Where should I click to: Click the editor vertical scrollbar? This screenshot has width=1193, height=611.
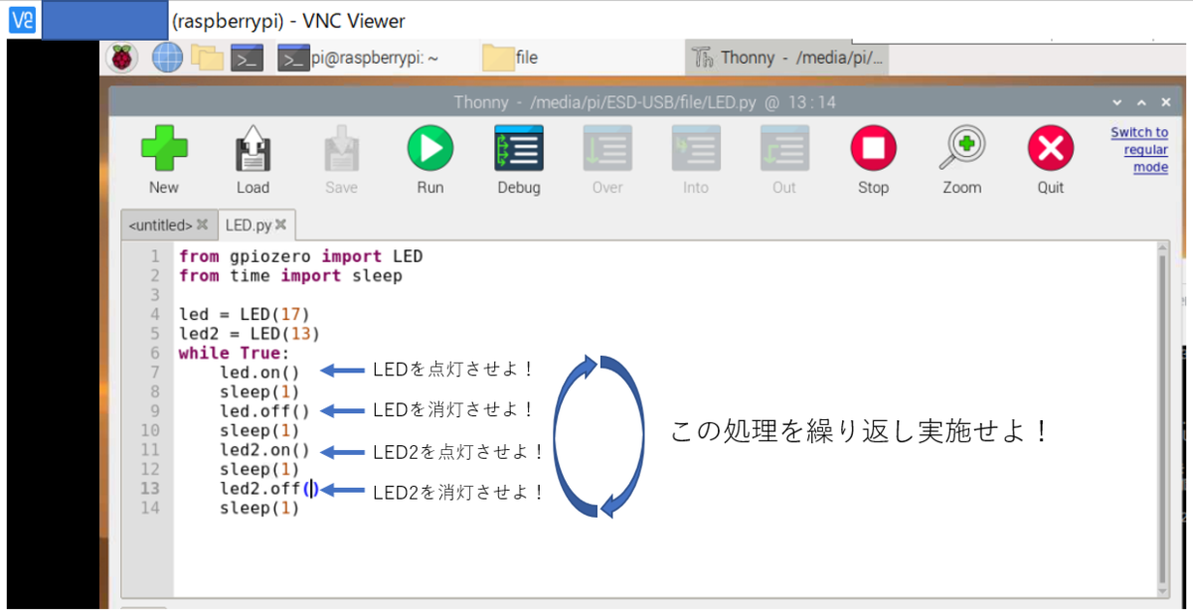tap(1160, 417)
